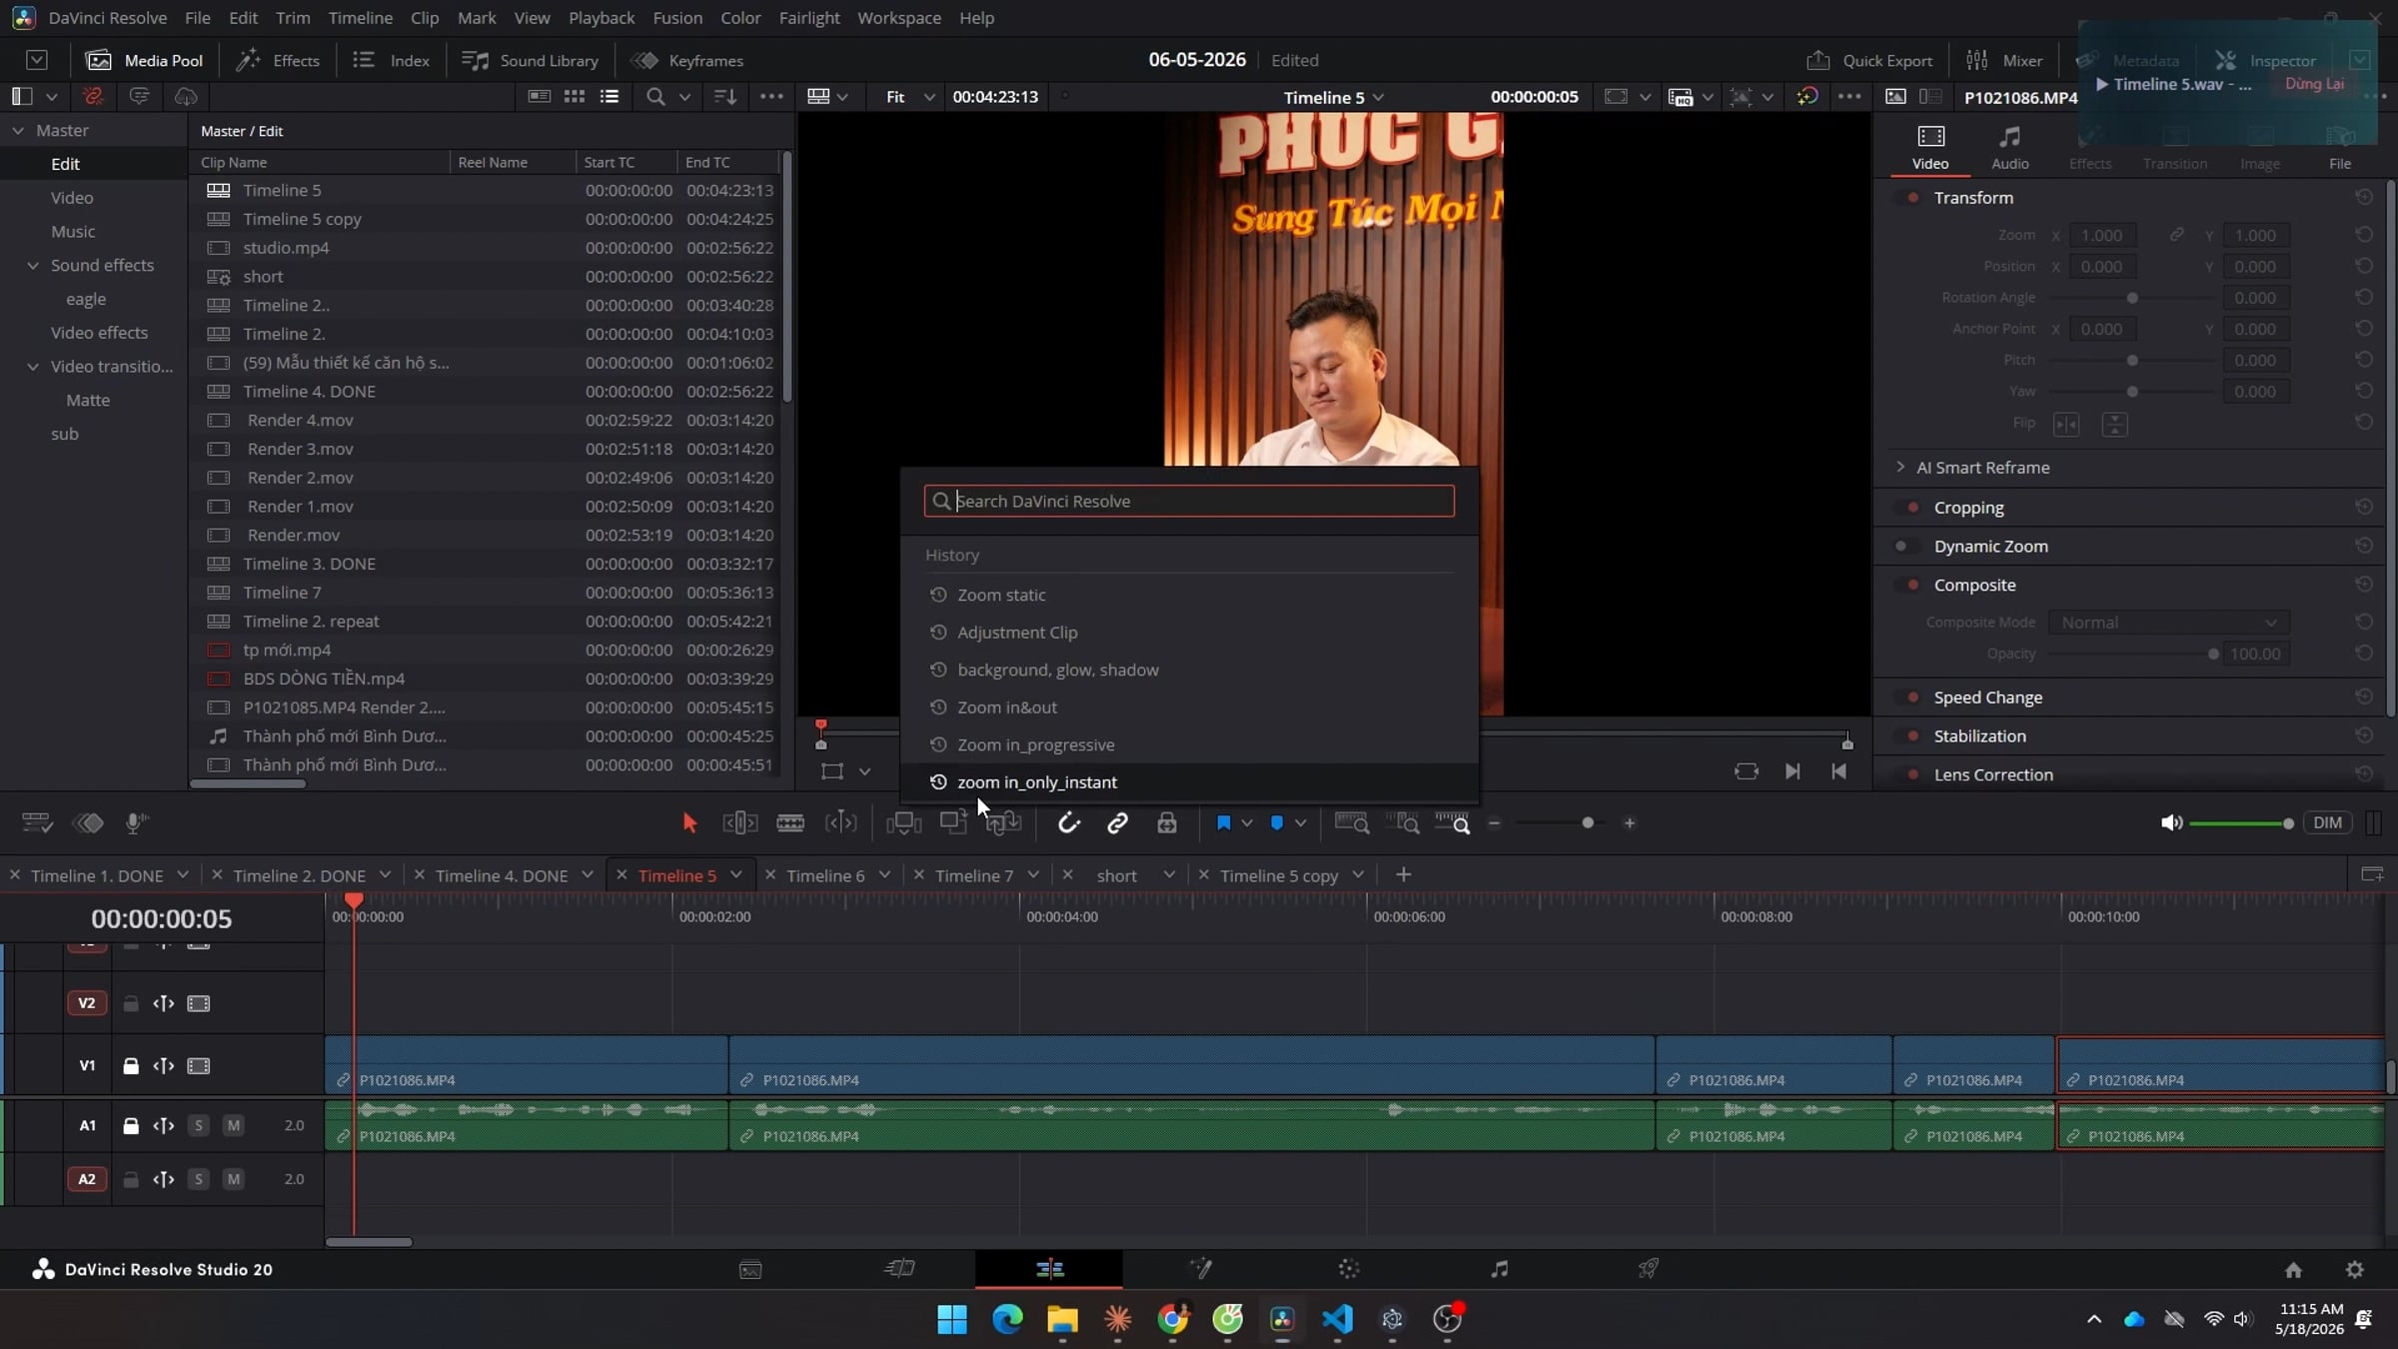
Task: Expand AI Smart Reframe section
Action: (x=1900, y=467)
